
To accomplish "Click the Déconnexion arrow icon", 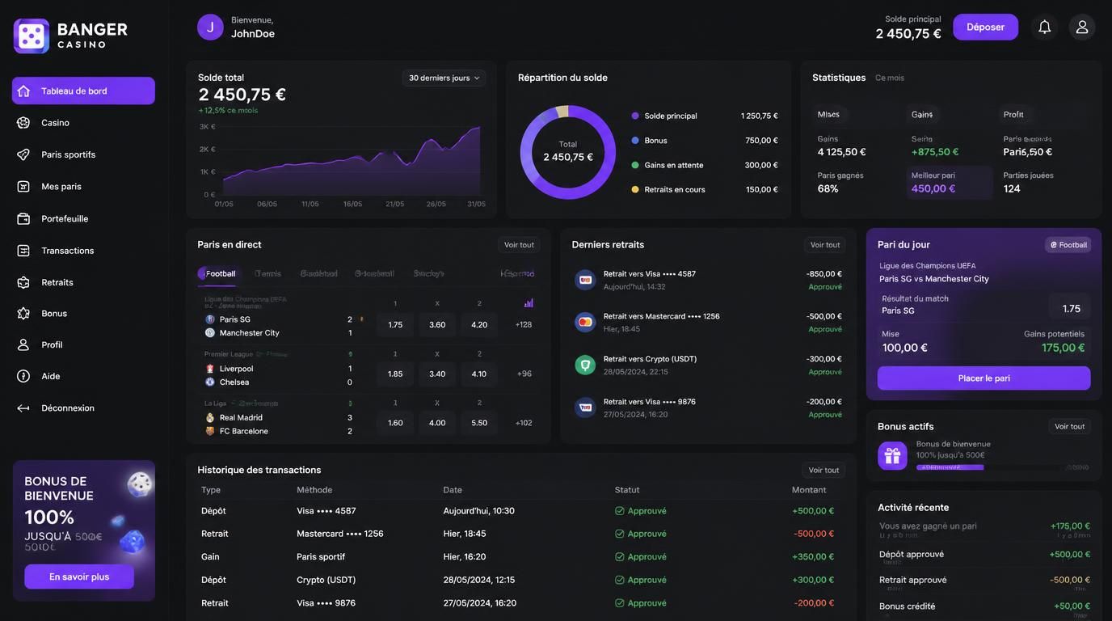I will point(23,408).
